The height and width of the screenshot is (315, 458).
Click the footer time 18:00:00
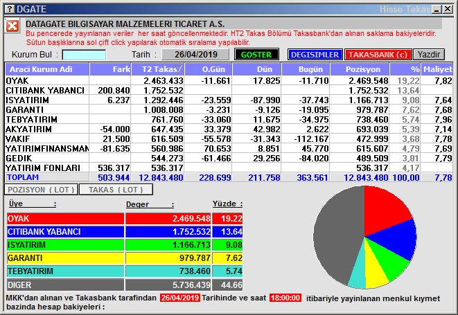click(x=285, y=298)
